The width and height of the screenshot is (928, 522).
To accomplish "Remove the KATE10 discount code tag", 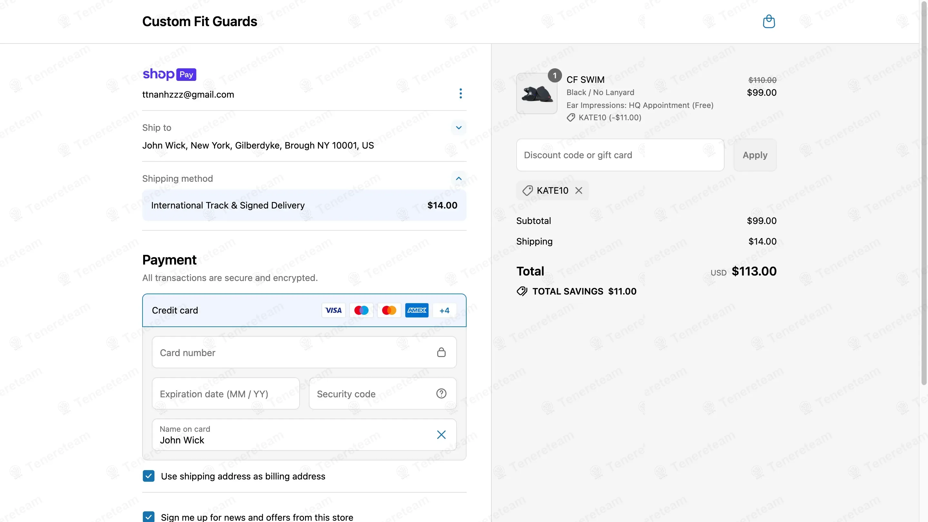I will [x=578, y=190].
